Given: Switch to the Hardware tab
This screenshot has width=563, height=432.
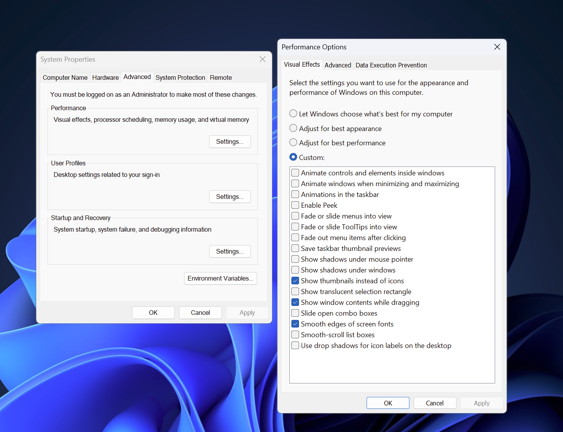Looking at the screenshot, I should [x=105, y=77].
